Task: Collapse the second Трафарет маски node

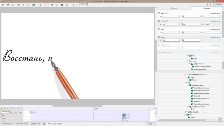Action: (188, 85)
